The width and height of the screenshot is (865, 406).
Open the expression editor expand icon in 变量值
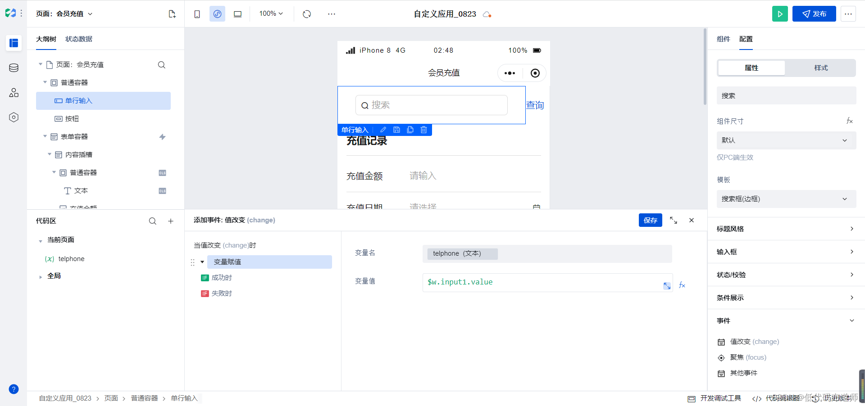[667, 286]
